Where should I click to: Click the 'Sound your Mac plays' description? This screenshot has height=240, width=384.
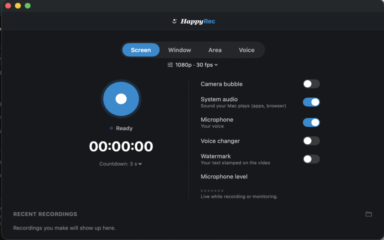[243, 106]
